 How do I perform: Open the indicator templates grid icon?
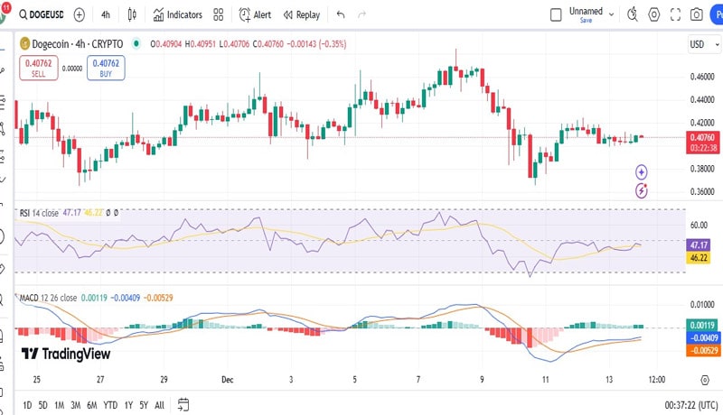(219, 14)
